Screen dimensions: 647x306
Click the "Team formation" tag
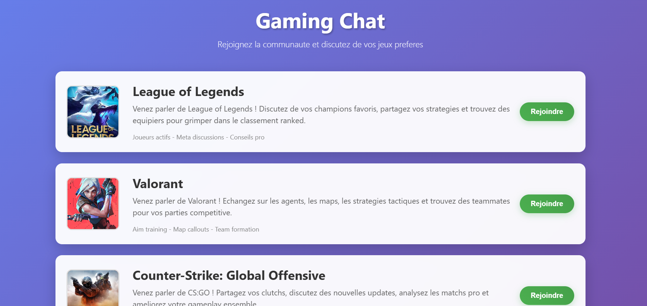tap(237, 229)
